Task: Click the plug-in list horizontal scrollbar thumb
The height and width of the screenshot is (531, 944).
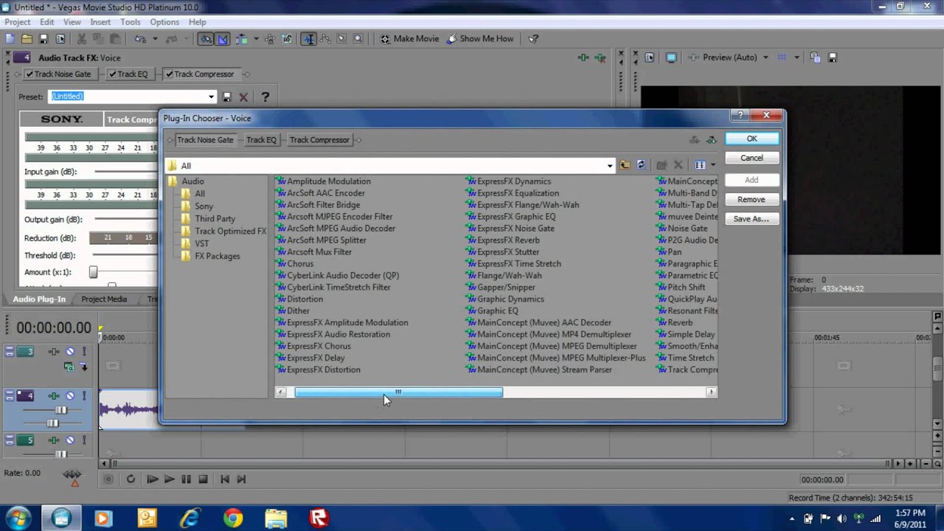Action: click(398, 392)
